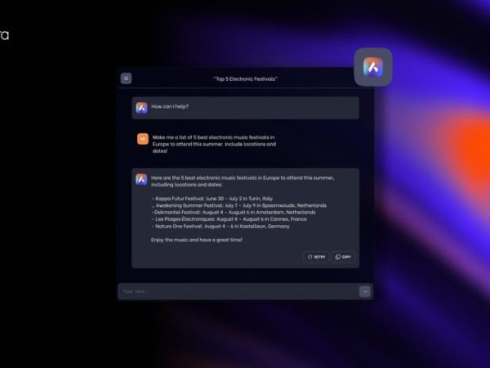Click intro text 'Here are the 5 best electronic...'
This screenshot has height=368, width=490.
pos(243,181)
